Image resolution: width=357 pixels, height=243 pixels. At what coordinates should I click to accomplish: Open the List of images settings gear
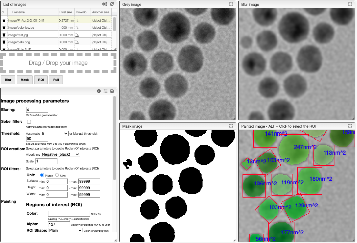[104, 4]
